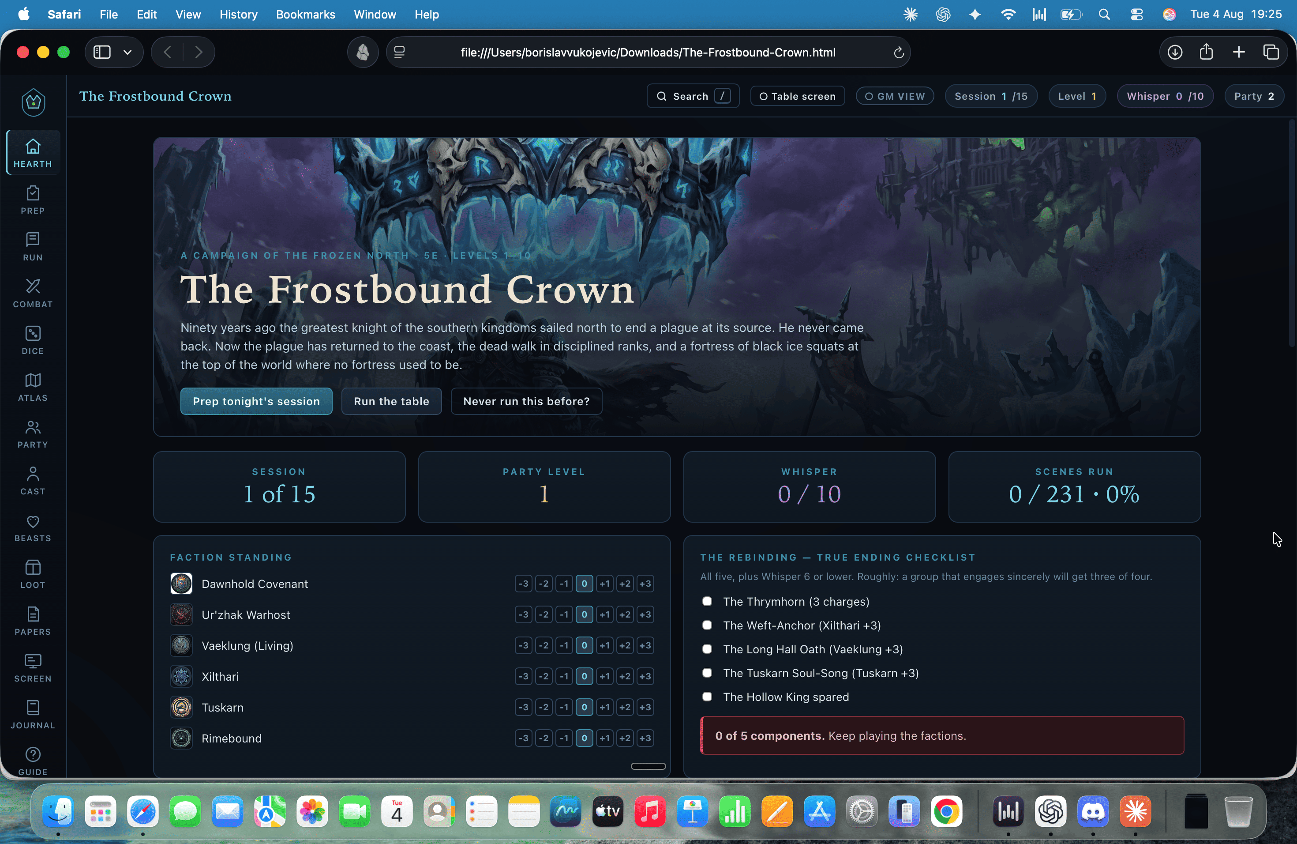Click the Ur'zhak Warhost faction emblem
The image size is (1297, 844).
point(181,615)
